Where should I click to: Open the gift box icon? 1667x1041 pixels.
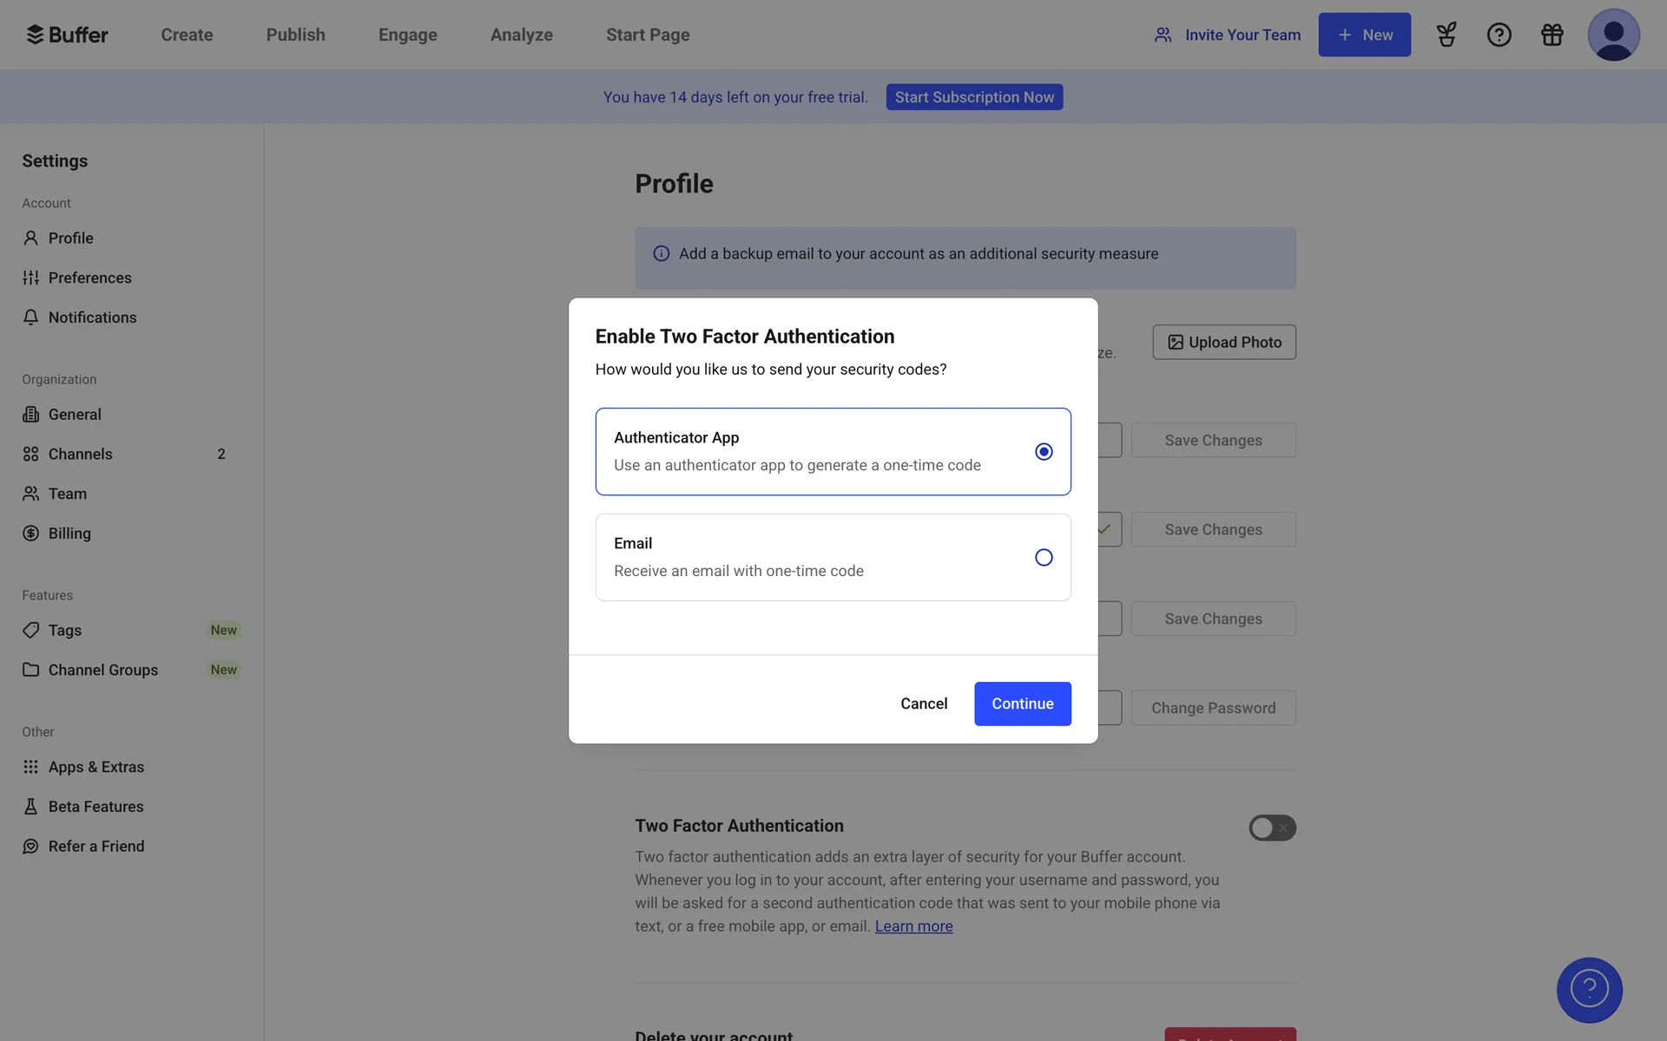pos(1552,35)
